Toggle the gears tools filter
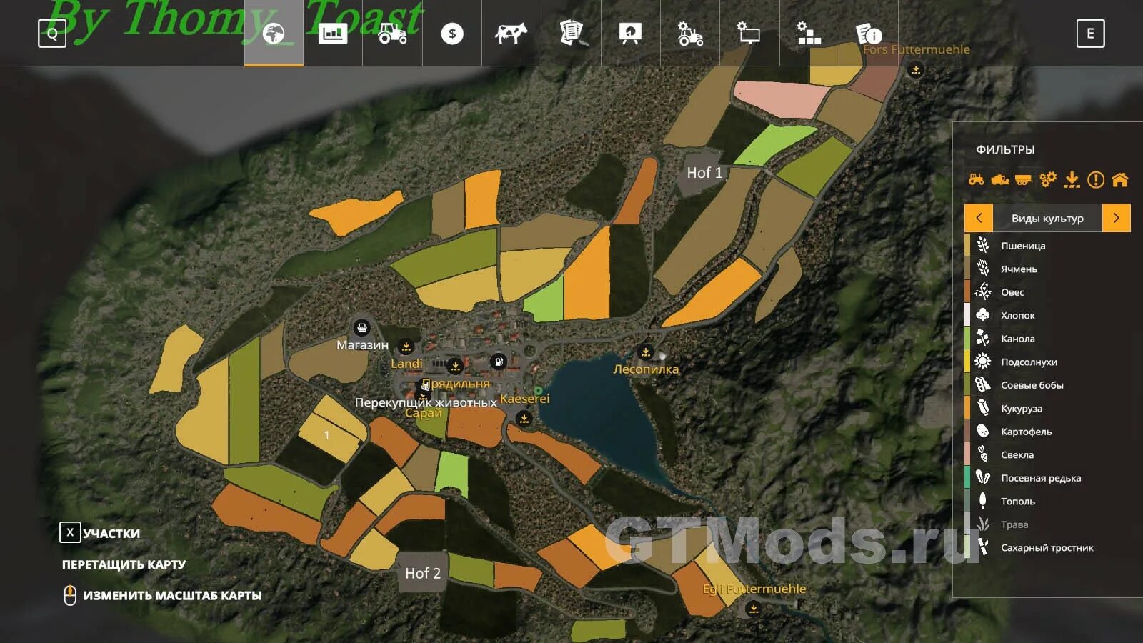Viewport: 1143px width, 643px height. [x=1048, y=179]
